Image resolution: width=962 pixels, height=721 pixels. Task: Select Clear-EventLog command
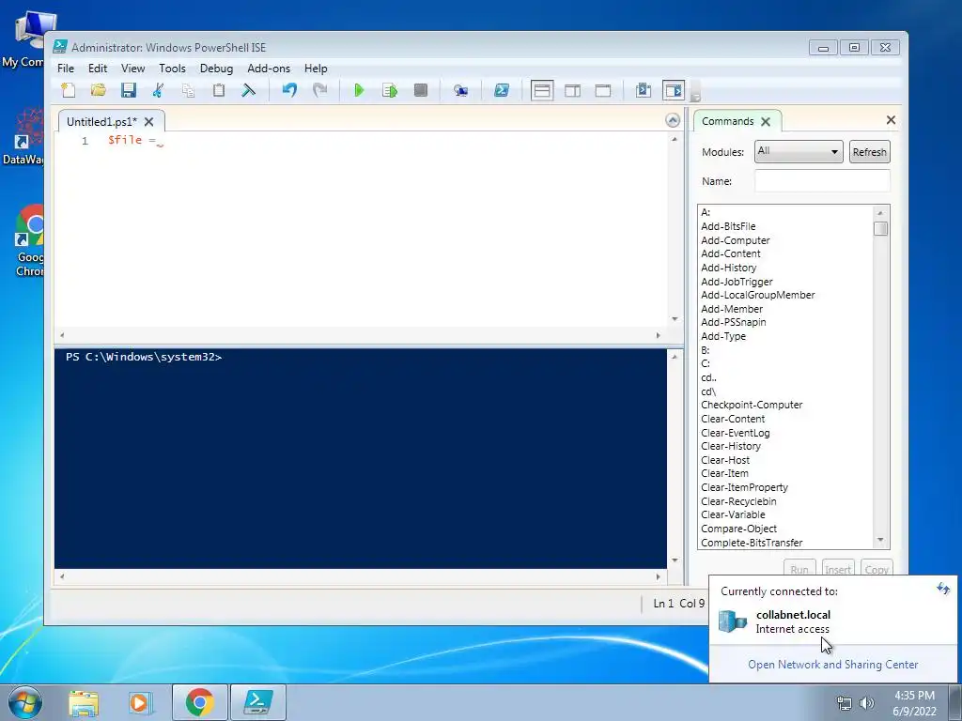[x=735, y=433]
